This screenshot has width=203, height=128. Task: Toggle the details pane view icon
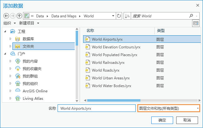pos(196,23)
